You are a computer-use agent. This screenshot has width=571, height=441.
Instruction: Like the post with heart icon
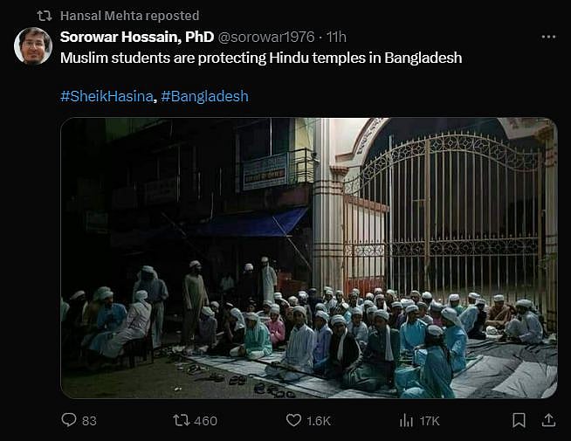[293, 420]
